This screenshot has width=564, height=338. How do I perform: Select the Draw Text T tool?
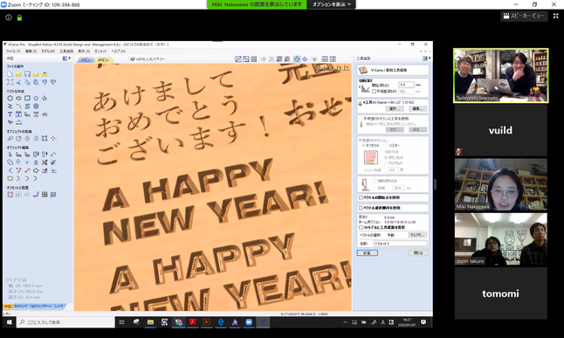(10, 114)
